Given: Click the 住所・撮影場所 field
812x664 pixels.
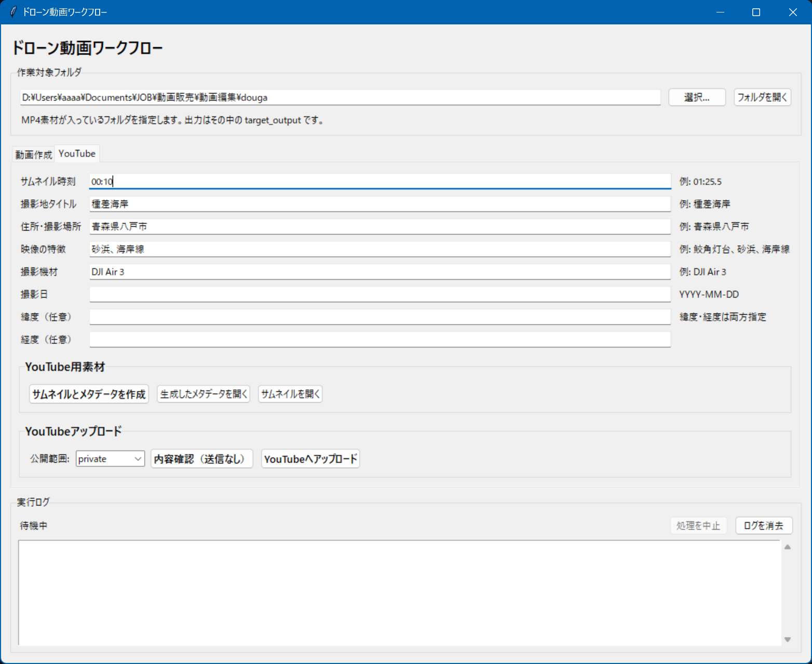Looking at the screenshot, I should point(380,226).
